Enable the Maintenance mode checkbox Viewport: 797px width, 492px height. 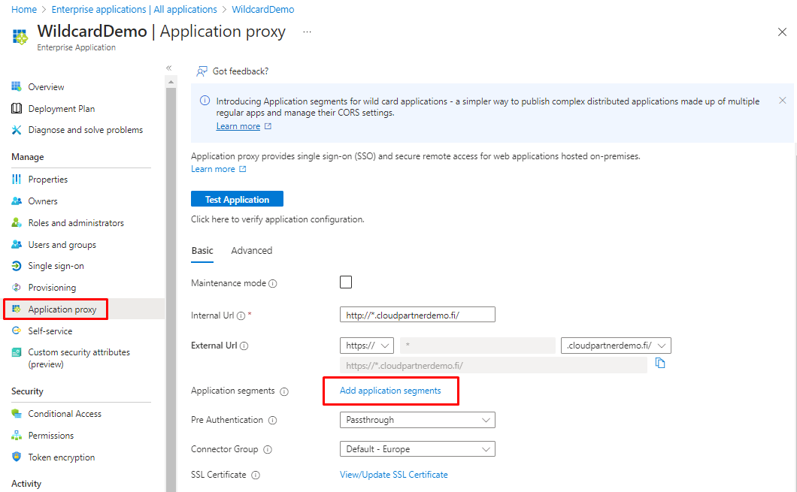pos(346,282)
